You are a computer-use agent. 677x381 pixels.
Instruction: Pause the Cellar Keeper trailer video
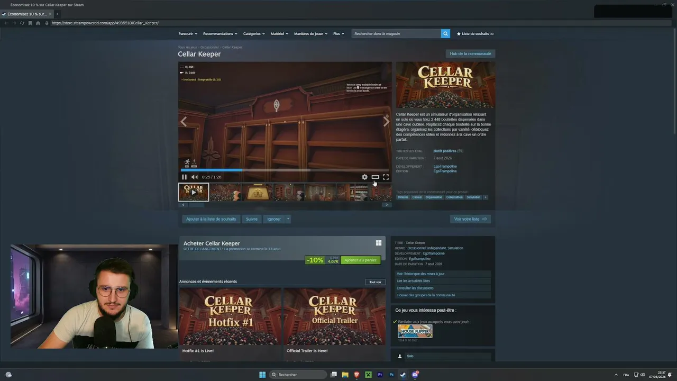tap(184, 177)
